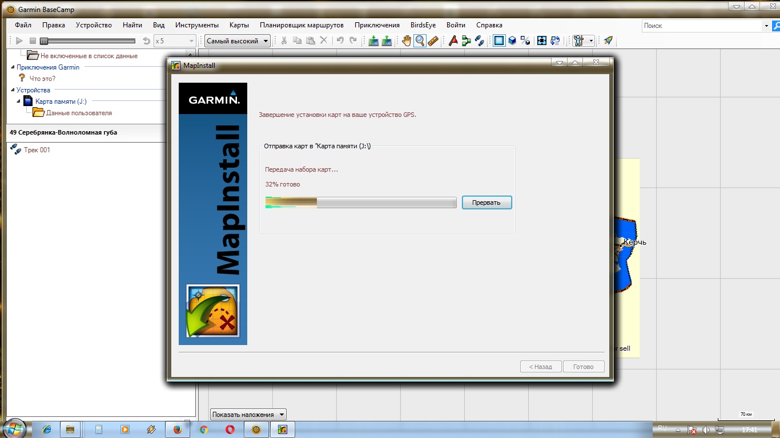Select the Measure ruler tool
The height and width of the screenshot is (438, 780).
tap(433, 40)
